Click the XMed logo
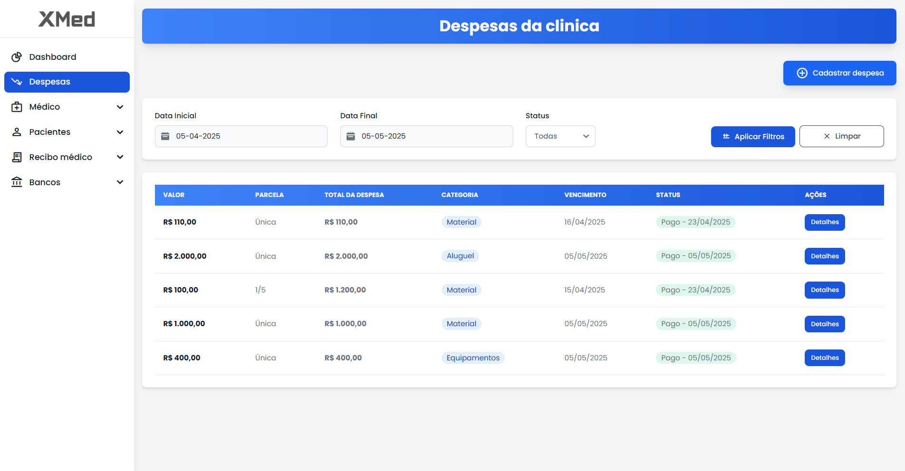 click(x=67, y=19)
